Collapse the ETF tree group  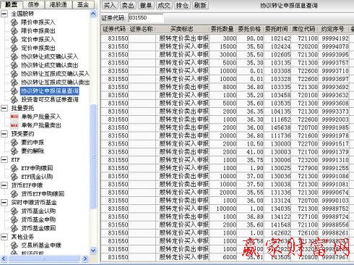(4, 159)
